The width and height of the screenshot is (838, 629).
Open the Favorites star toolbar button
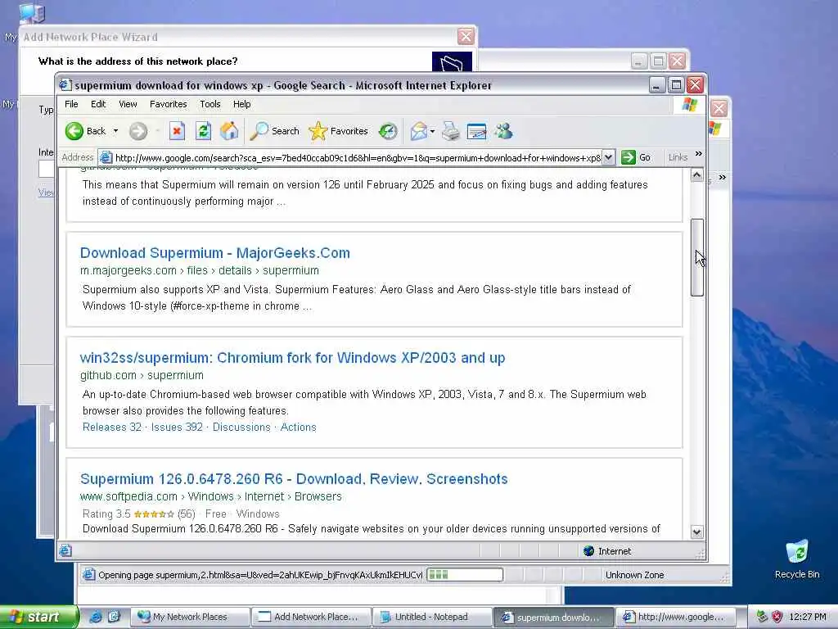pyautogui.click(x=338, y=131)
